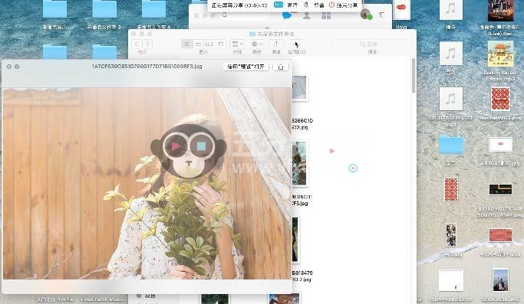The image size is (524, 304).
Task: Expand Quick Look to full screen
Action: click(x=17, y=67)
